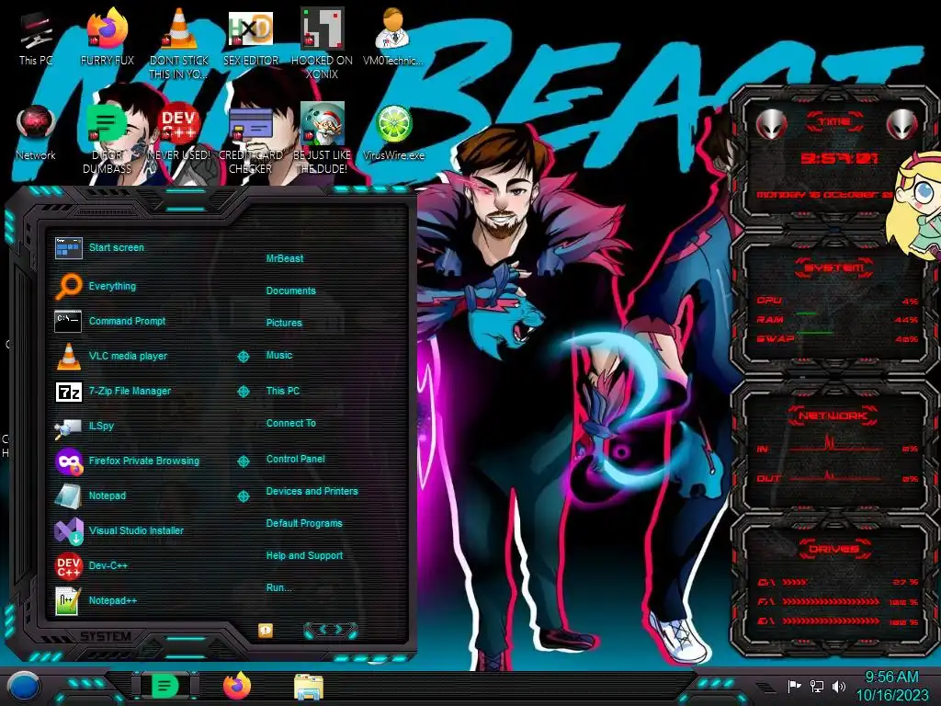
Task: Open green chat app on taskbar
Action: 165,686
